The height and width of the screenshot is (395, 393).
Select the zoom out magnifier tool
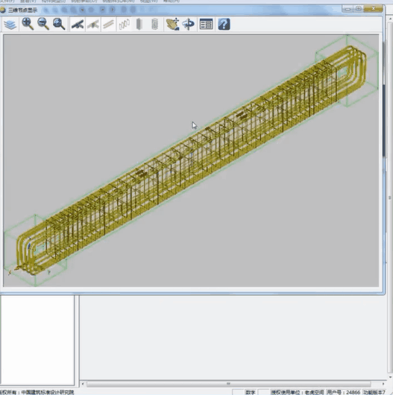[x=43, y=24]
